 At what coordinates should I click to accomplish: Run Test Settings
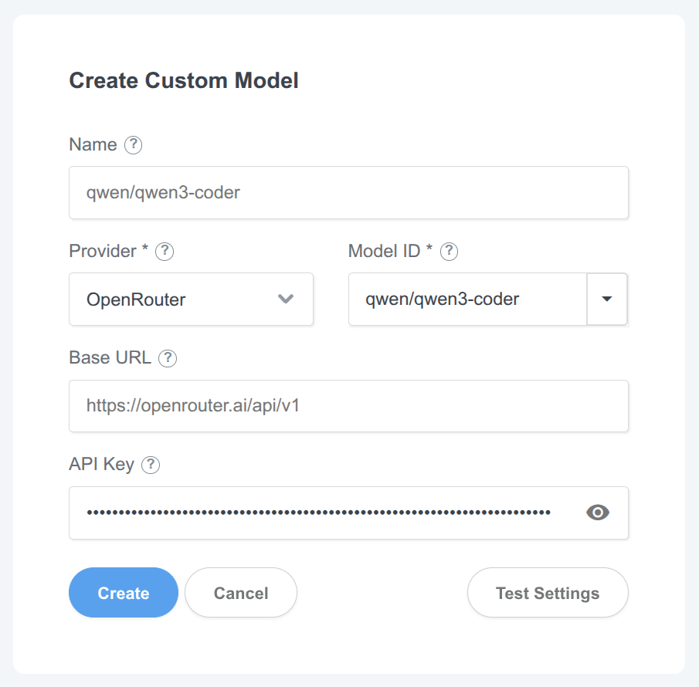(548, 593)
